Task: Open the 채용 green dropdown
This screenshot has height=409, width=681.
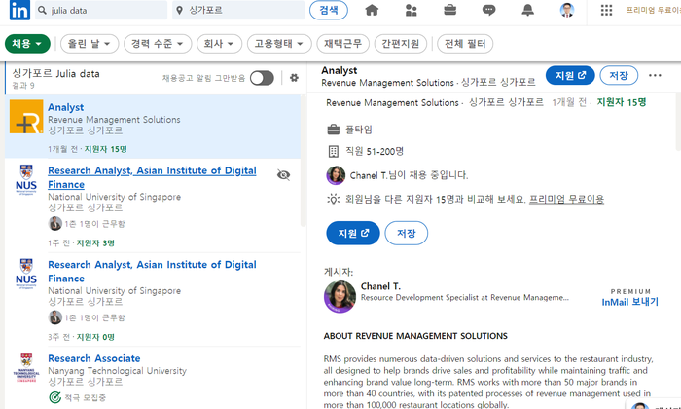Action: click(27, 44)
